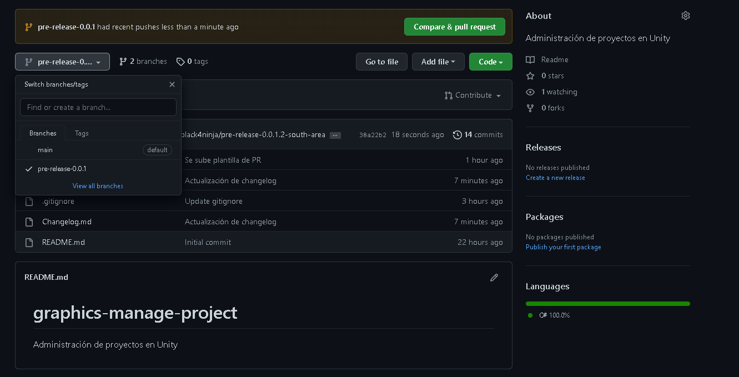Image resolution: width=739 pixels, height=377 pixels.
Task: Click the file icon next to README.md
Action: pyautogui.click(x=29, y=243)
